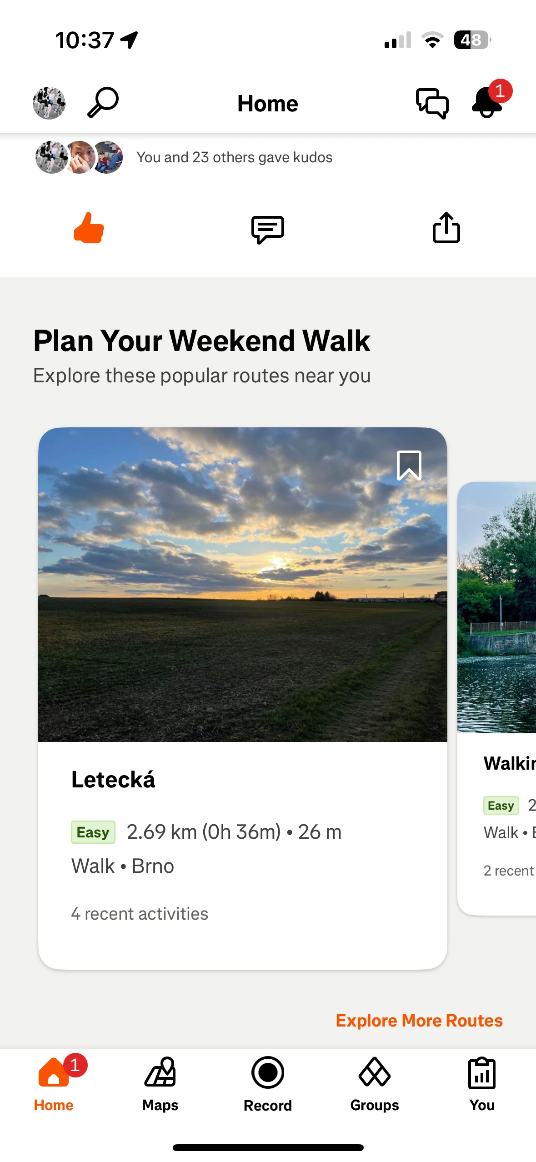Open the messages chat icon
Screen dimensions: 536x1162
point(432,103)
